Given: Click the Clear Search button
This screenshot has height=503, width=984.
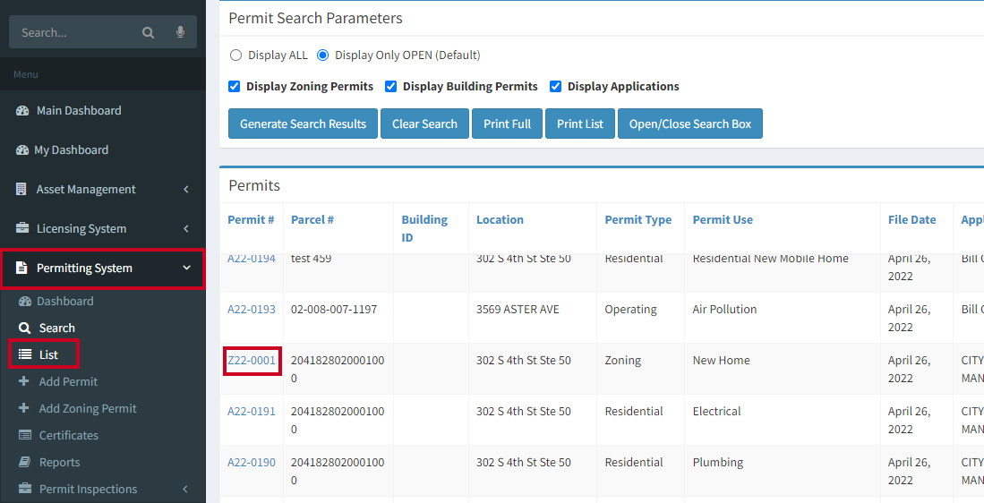Looking at the screenshot, I should pos(425,124).
